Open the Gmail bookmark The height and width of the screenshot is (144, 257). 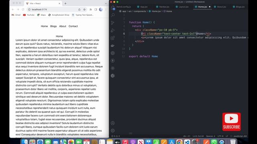[x=16, y=15]
